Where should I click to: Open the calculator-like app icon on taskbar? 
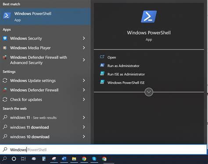point(44,159)
